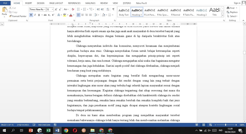
Task: Launch Opera browser from the taskbar
Action: [75, 130]
